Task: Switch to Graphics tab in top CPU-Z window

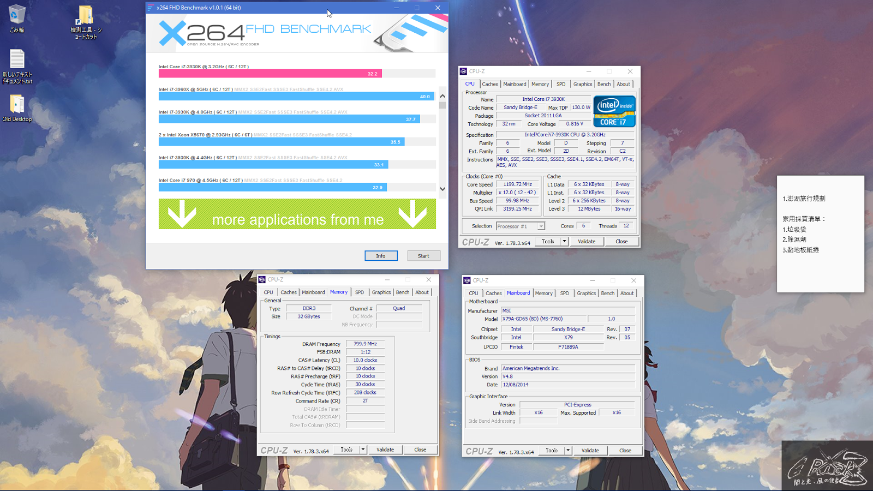Action: pyautogui.click(x=583, y=84)
